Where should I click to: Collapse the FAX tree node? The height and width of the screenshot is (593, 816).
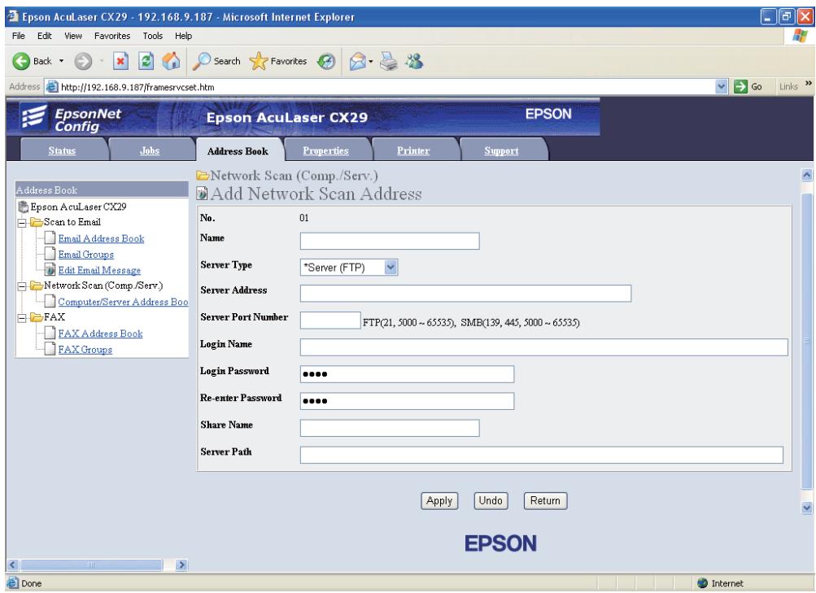(22, 318)
